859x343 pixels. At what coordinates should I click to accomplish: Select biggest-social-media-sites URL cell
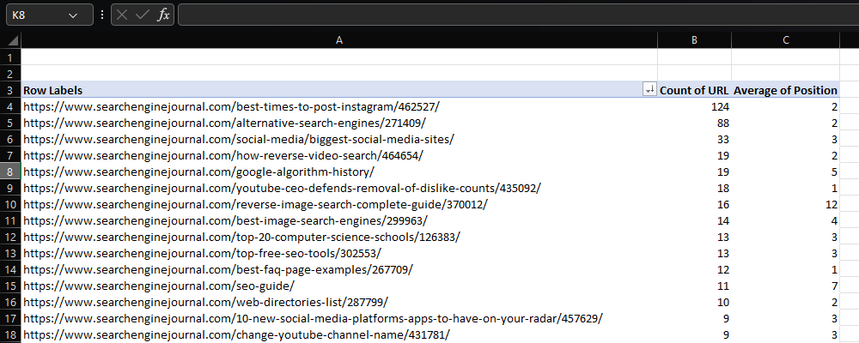pyautogui.click(x=339, y=139)
